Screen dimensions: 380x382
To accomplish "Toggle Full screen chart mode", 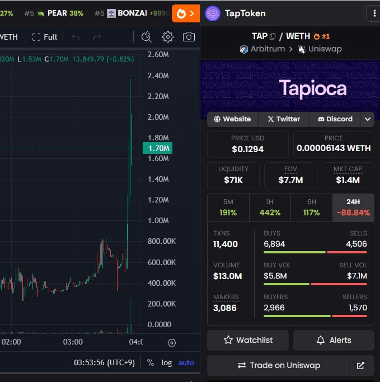I will pyautogui.click(x=45, y=37).
